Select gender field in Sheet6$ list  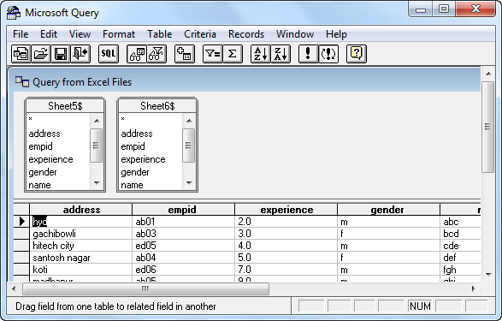point(135,172)
